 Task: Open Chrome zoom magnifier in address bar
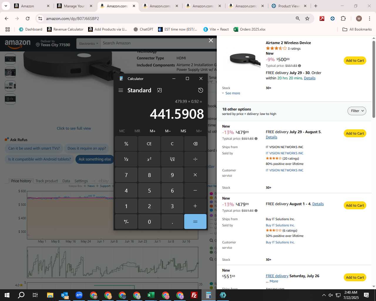(x=298, y=19)
